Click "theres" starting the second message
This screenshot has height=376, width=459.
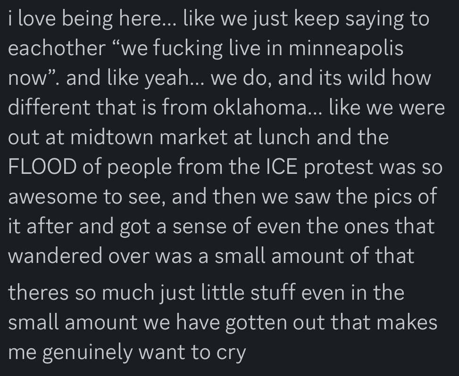tap(37, 293)
